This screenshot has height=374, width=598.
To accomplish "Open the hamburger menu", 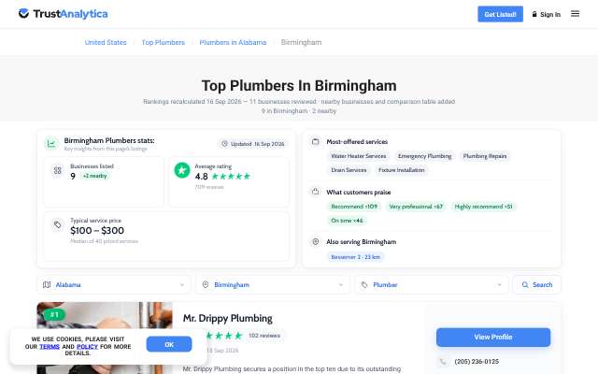I will pos(576,14).
